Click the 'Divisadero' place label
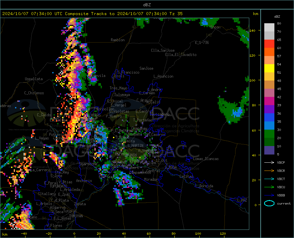This screenshot has width=294, height=238. [x=159, y=114]
